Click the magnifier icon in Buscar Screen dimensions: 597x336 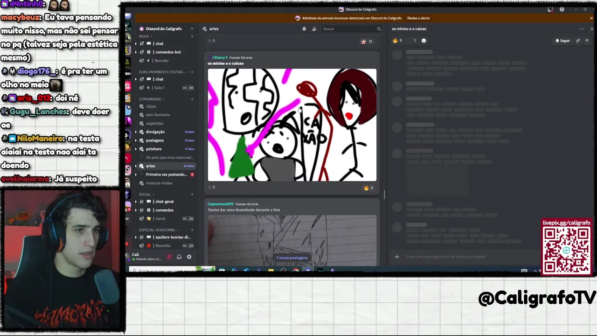(379, 29)
